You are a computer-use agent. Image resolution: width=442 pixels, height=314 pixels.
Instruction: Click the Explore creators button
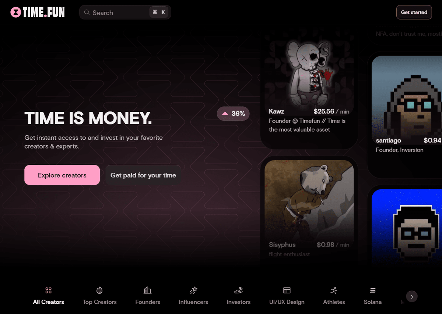[62, 175]
